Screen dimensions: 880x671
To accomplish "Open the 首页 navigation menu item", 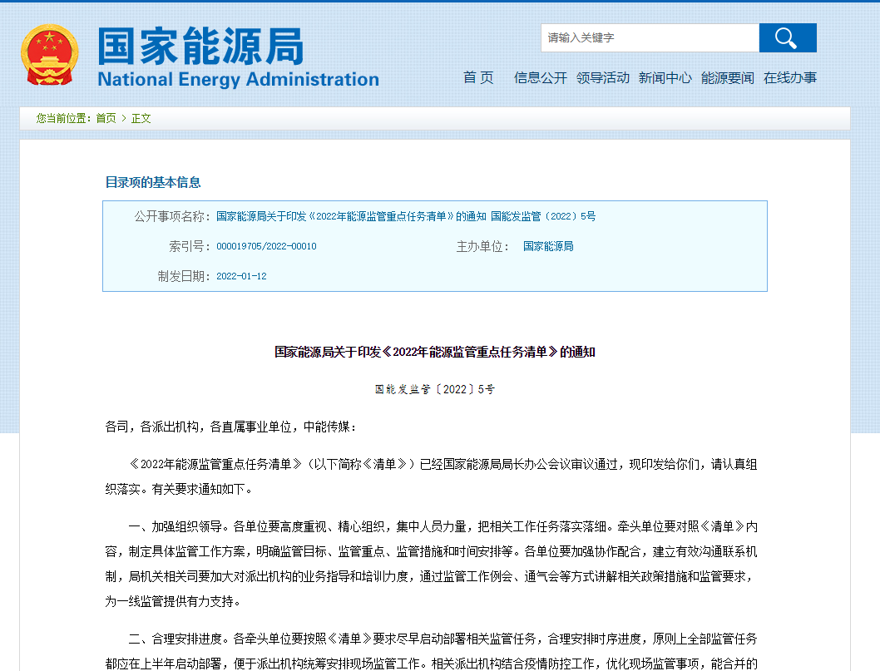I will tap(478, 77).
